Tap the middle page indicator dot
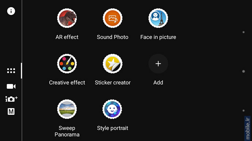This screenshot has width=252, height=141. (x=244, y=71)
